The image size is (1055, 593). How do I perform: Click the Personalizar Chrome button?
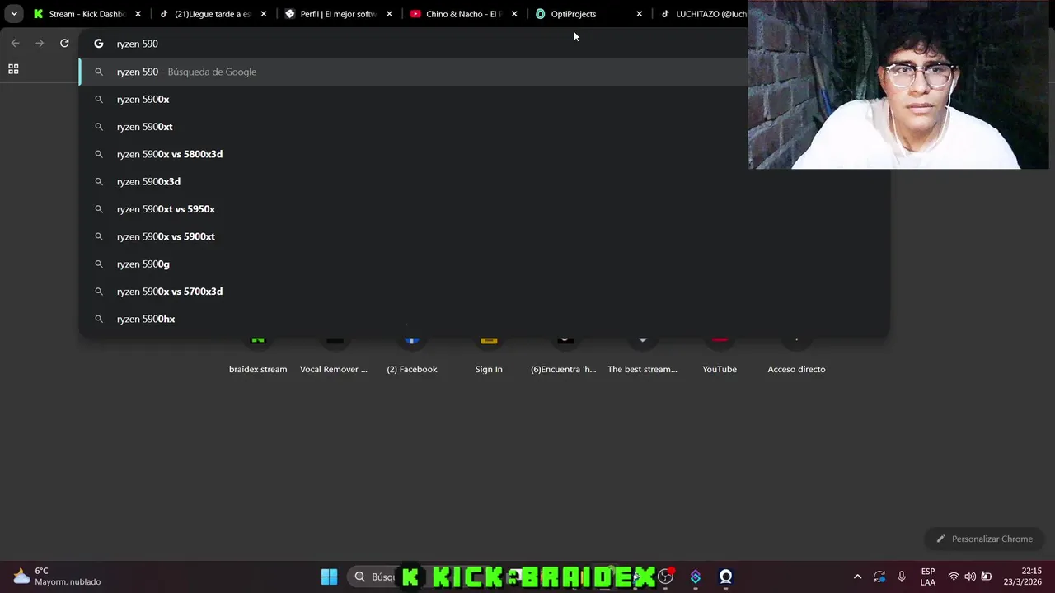click(x=984, y=539)
